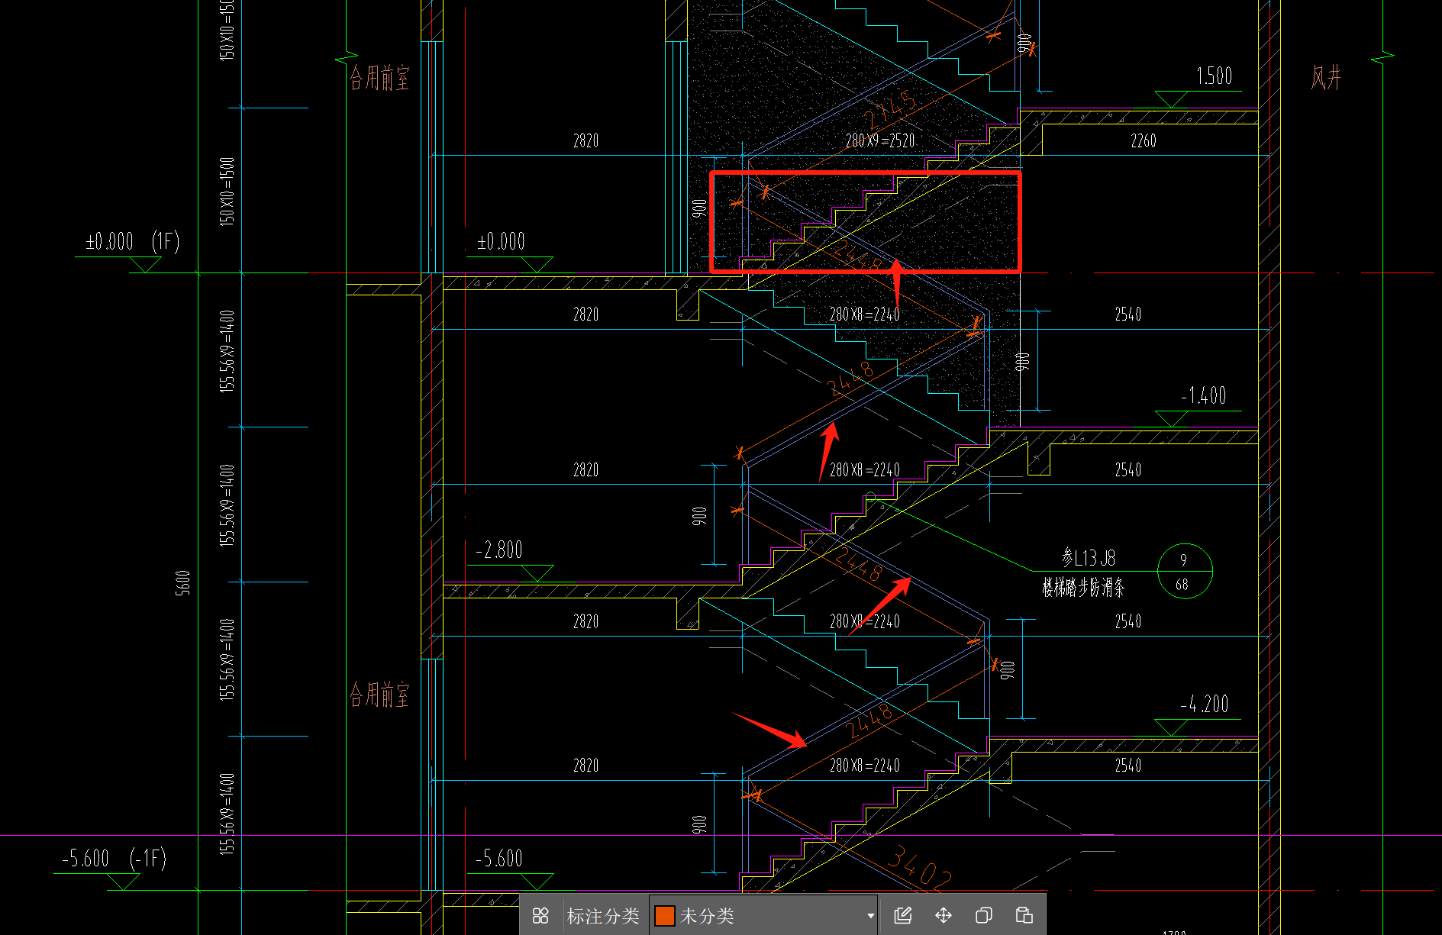Viewport: 1442px width, 935px height.
Task: Click the paste annotation clipboard icon
Action: (1024, 915)
